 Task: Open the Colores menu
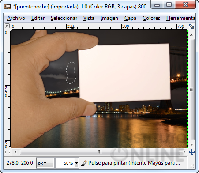pyautogui.click(x=151, y=18)
